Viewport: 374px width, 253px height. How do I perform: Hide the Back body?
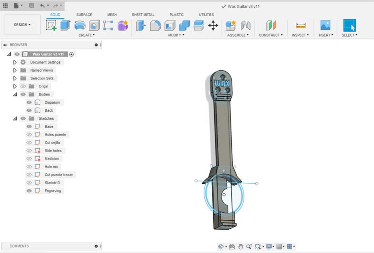coord(29,110)
